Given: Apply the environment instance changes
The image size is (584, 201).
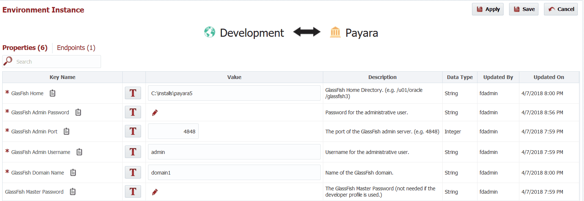Looking at the screenshot, I should (x=488, y=9).
